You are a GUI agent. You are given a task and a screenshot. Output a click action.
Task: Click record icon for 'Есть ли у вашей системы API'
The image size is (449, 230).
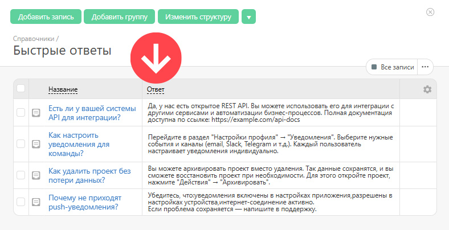[36, 113]
